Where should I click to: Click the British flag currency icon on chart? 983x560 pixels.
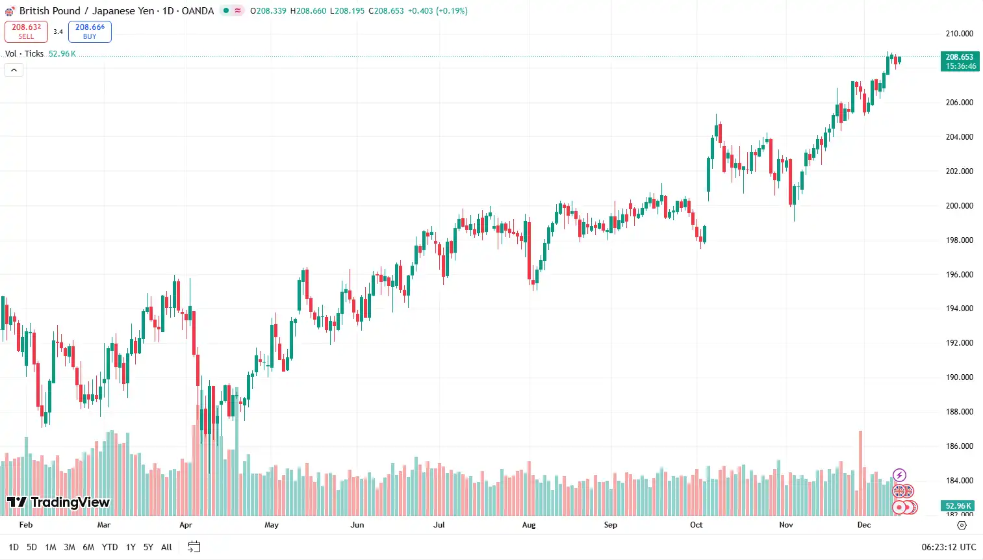(899, 491)
